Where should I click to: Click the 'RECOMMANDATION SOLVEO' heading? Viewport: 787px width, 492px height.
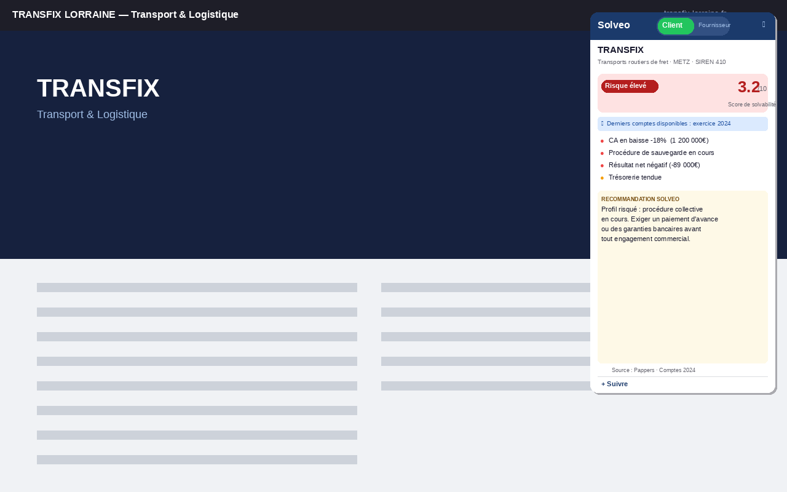[640, 199]
